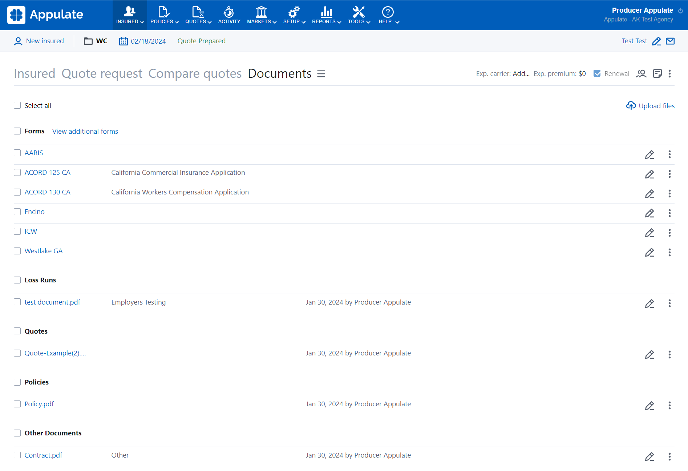
Task: Open the three-dot menu for Contract.pdf
Action: pyautogui.click(x=669, y=456)
